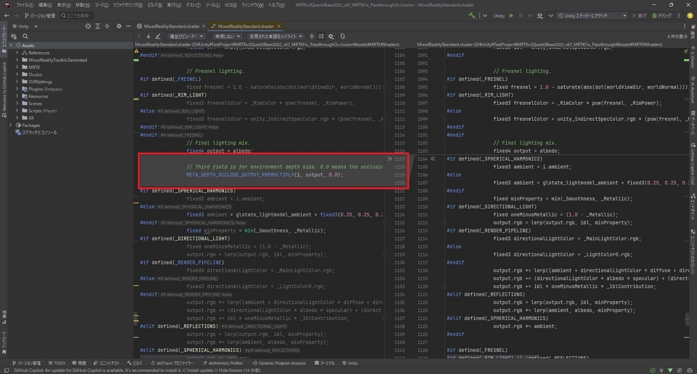Screen dimensions: 697x374
Task: Open ユニットテスト tool window
Action: point(106,363)
